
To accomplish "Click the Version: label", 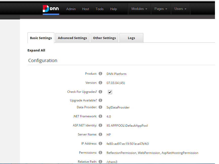I will 91,83.
